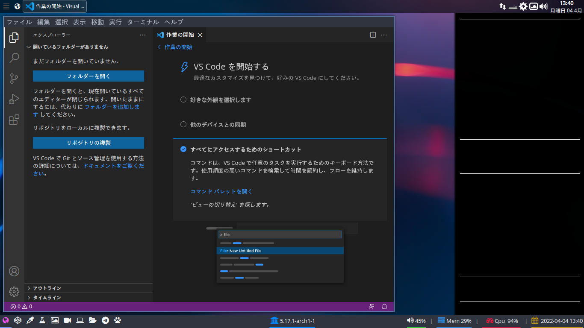
Task: Open the Manage gear icon
Action: click(x=14, y=292)
